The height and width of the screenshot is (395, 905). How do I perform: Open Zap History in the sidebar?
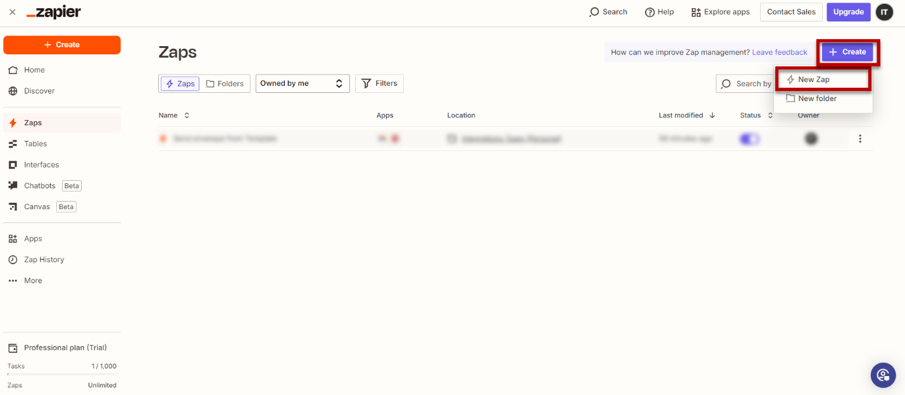62,260
